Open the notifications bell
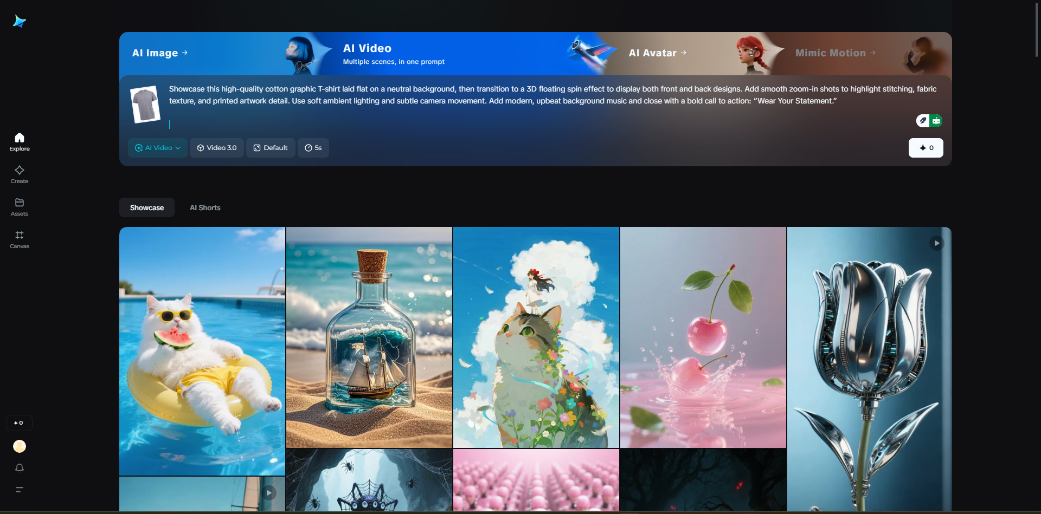 point(20,468)
